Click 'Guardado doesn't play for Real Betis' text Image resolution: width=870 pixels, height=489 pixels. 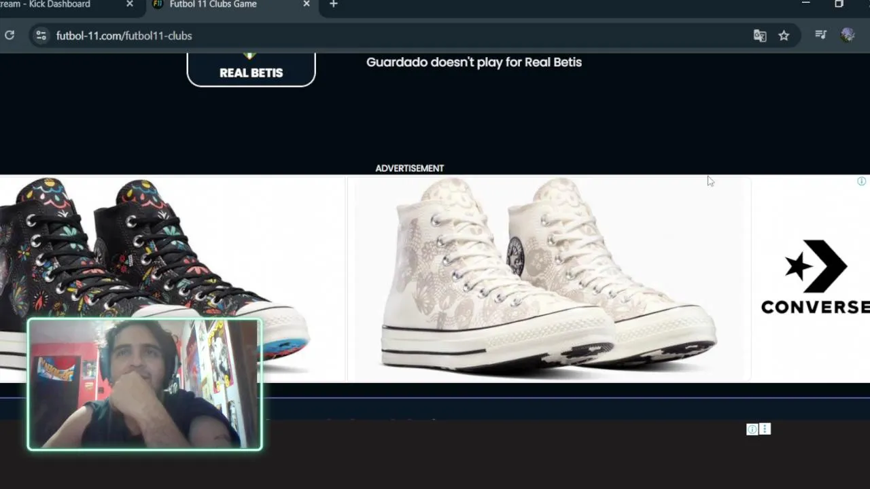click(x=474, y=62)
